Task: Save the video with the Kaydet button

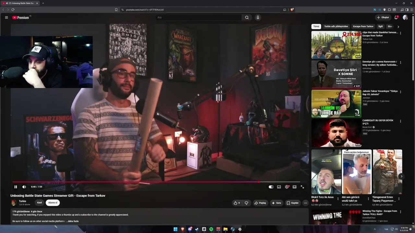Action: (292, 203)
